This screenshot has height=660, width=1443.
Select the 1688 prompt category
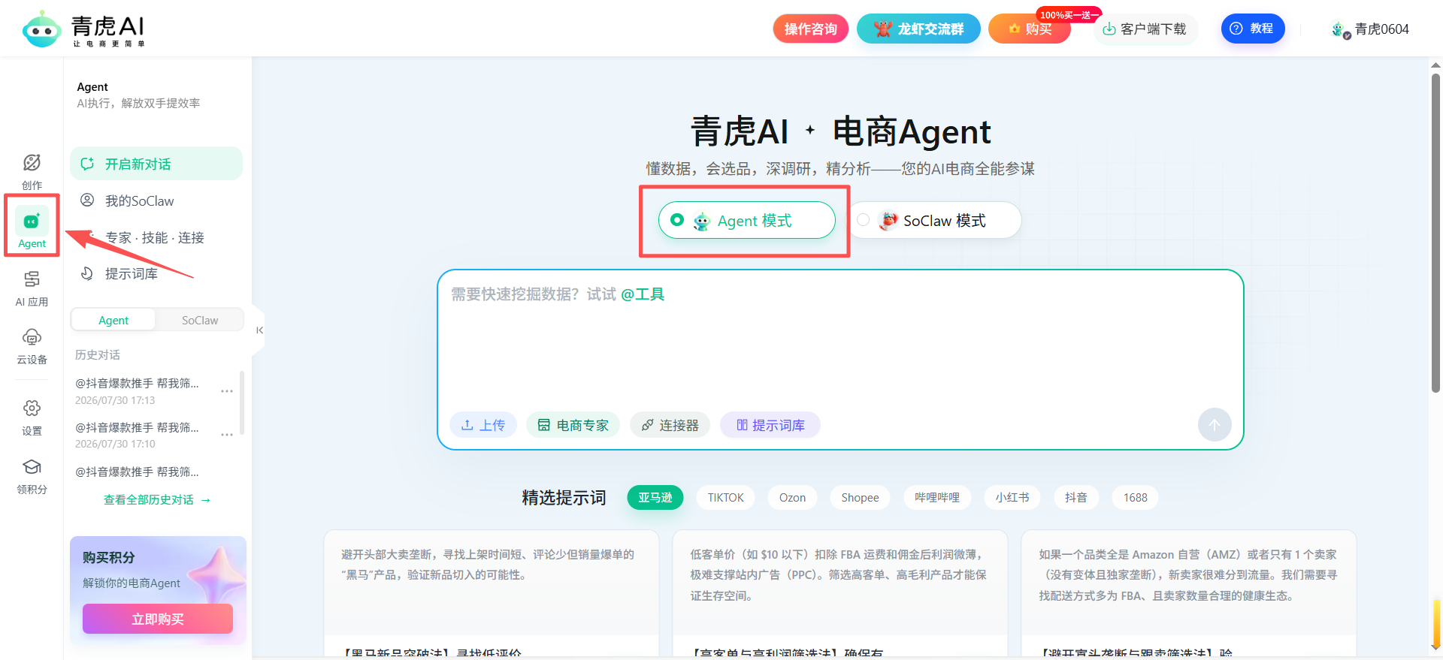tap(1135, 497)
